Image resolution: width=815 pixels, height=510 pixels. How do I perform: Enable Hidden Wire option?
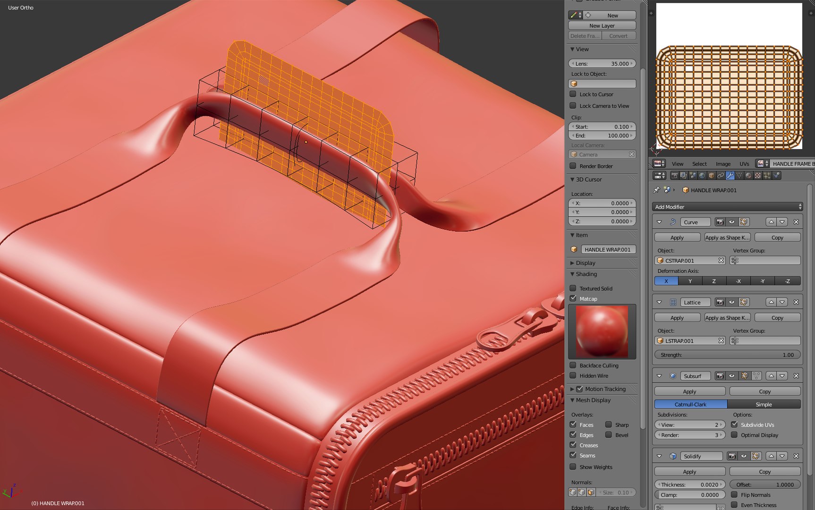[573, 375]
